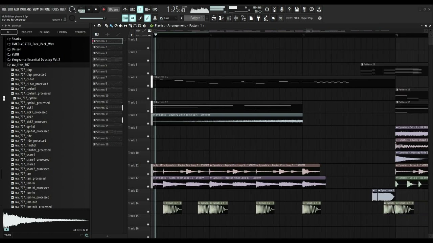The image size is (433, 243).
Task: Select the Zoom magnifier tool in playlist
Action: 140,26
